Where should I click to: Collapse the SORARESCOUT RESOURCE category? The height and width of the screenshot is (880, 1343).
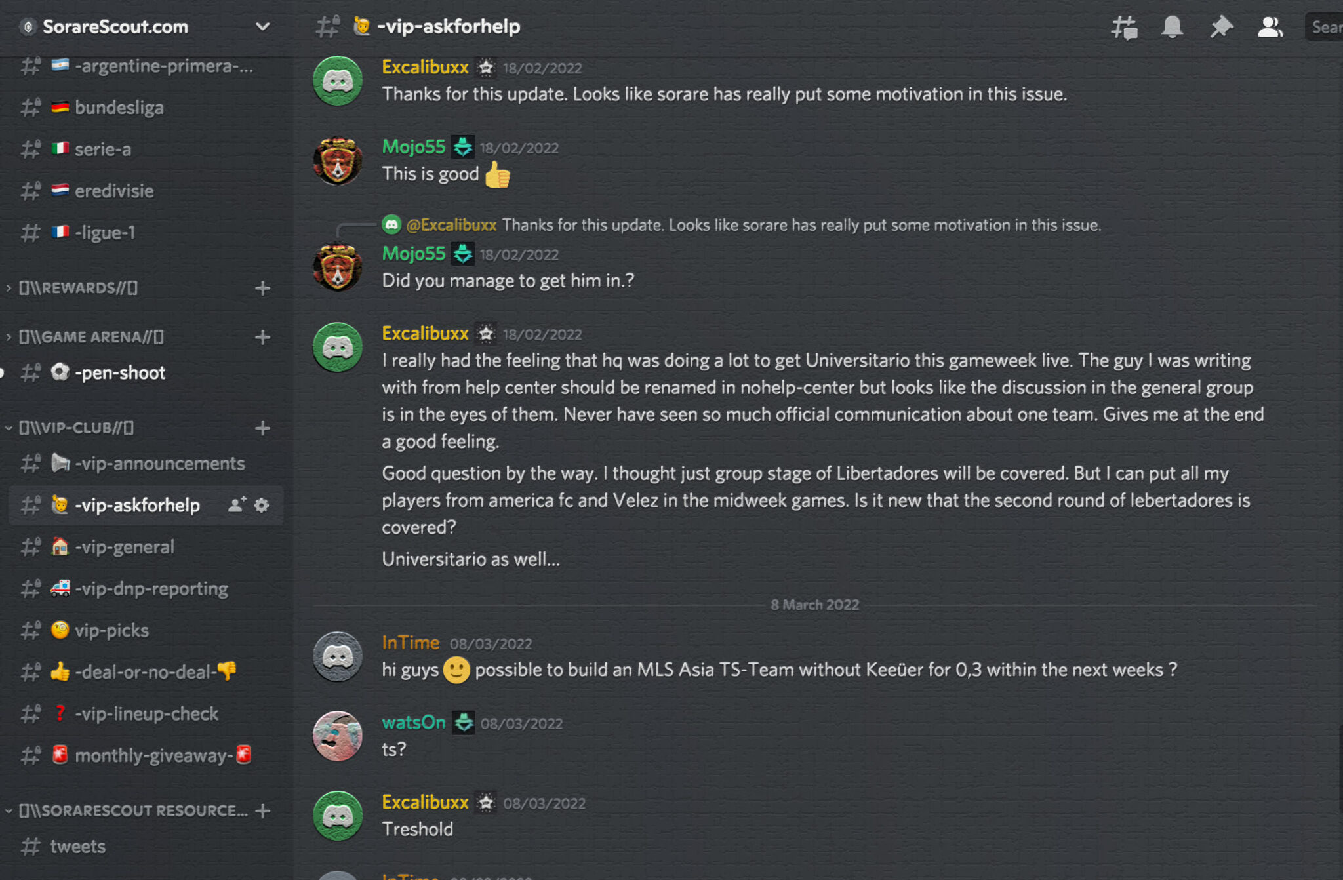pos(132,811)
